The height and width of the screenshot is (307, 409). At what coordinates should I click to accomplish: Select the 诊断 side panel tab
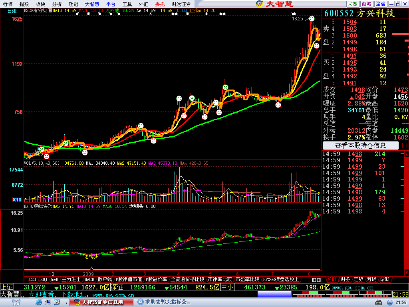[x=385, y=279]
